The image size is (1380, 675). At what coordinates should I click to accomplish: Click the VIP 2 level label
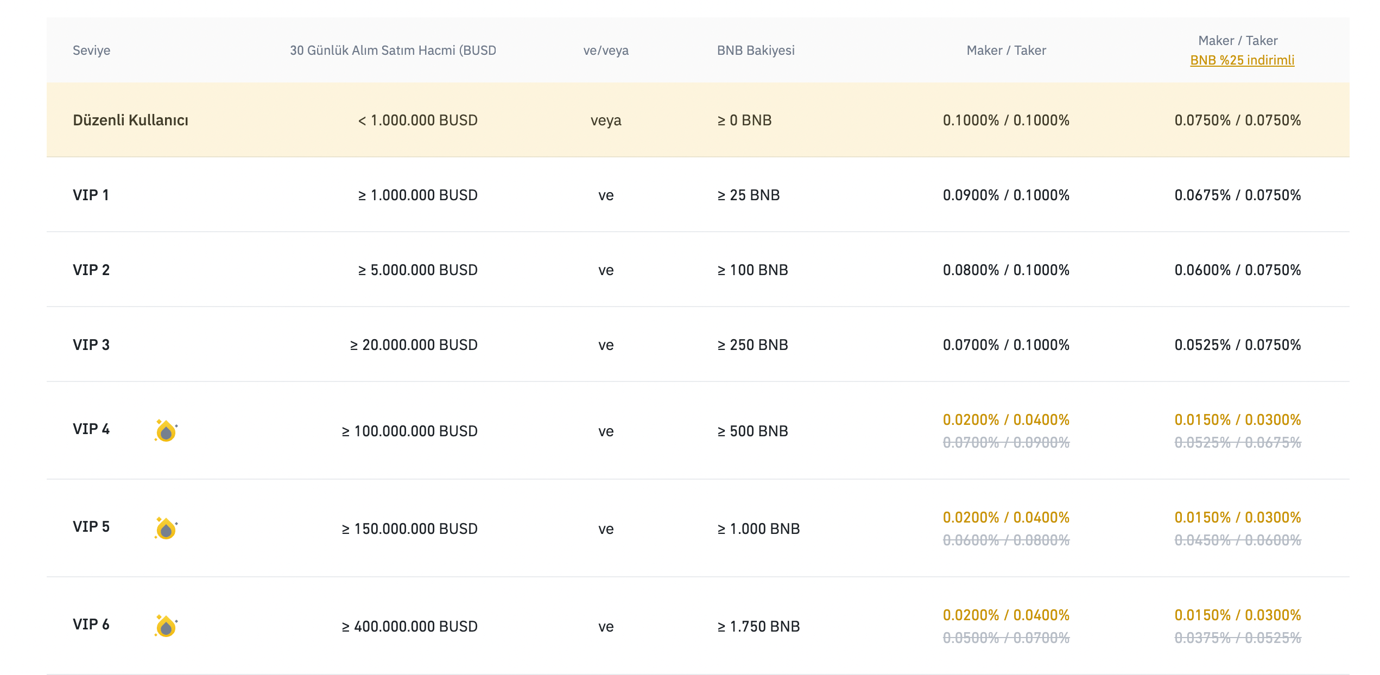coord(91,270)
